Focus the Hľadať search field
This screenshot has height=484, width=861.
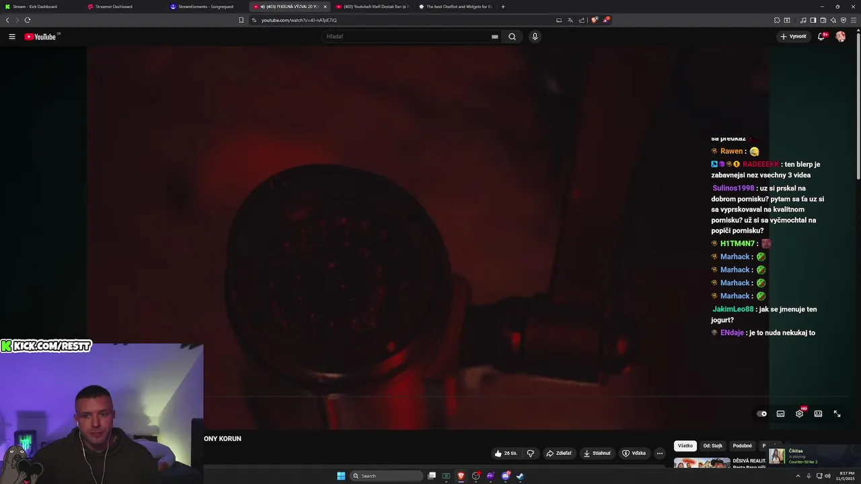tap(410, 37)
